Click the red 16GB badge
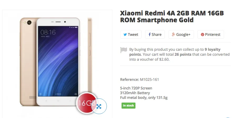 pos(86,103)
